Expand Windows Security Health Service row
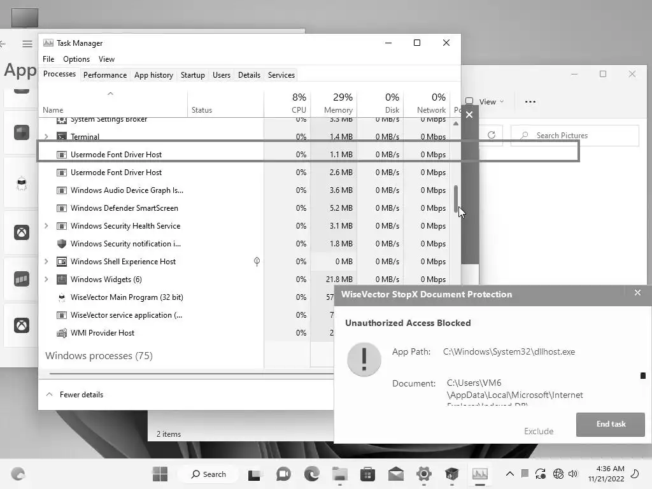652x489 pixels. coord(46,226)
